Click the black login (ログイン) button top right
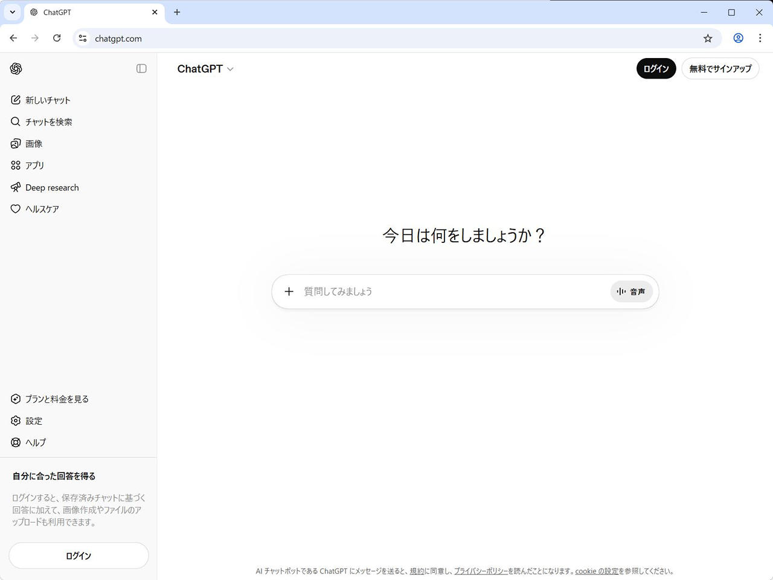The width and height of the screenshot is (773, 580). (x=656, y=69)
